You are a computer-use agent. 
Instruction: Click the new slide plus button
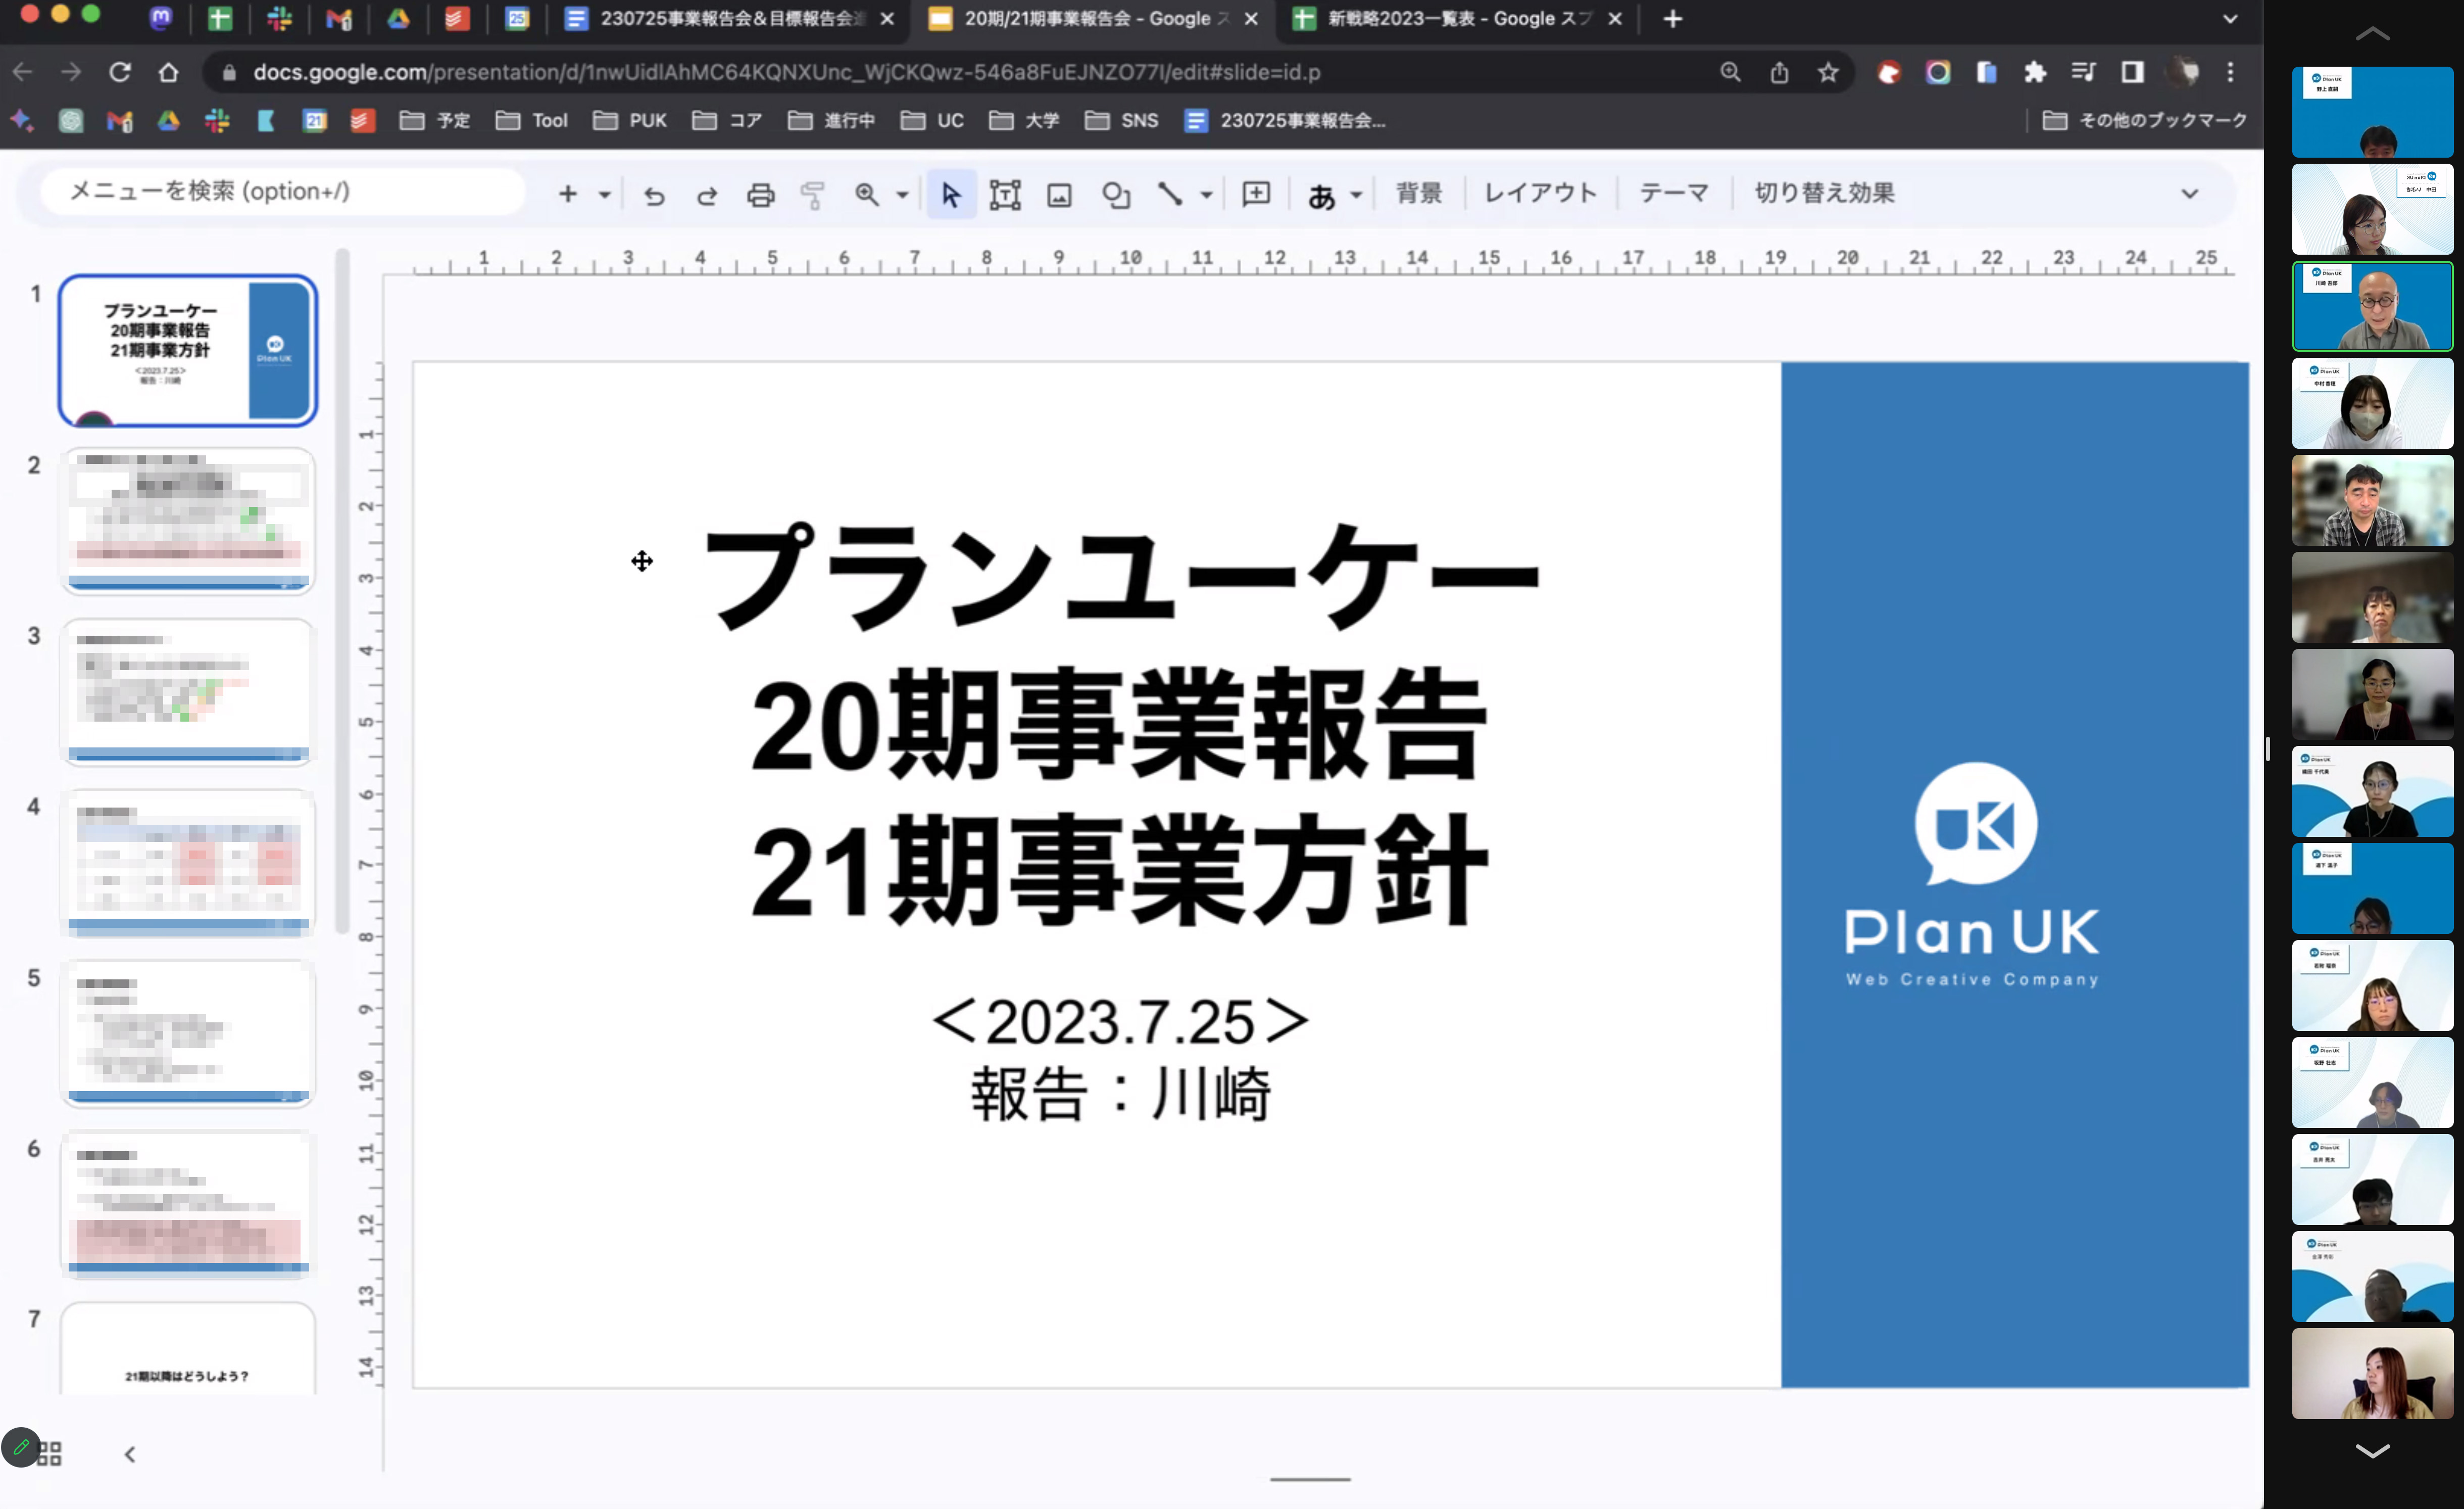click(x=568, y=193)
